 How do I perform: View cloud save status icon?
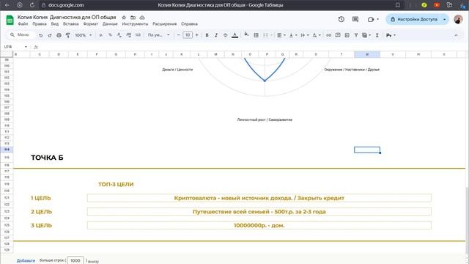[x=142, y=18]
